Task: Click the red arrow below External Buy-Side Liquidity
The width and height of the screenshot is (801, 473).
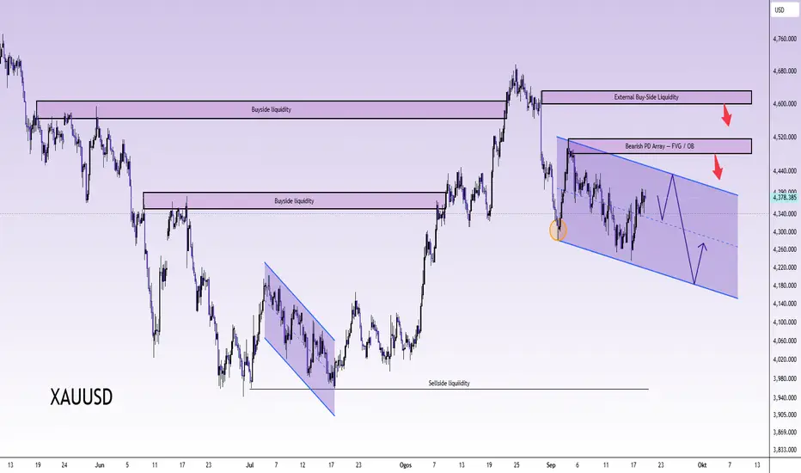Action: [726, 115]
